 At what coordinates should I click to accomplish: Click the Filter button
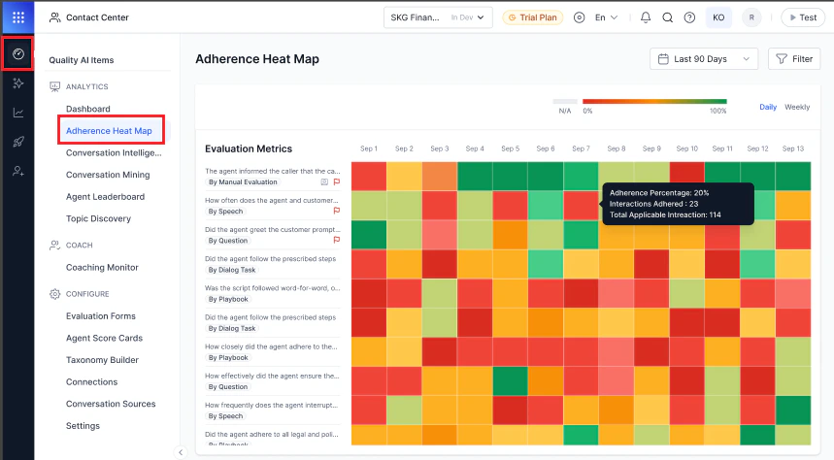[794, 59]
